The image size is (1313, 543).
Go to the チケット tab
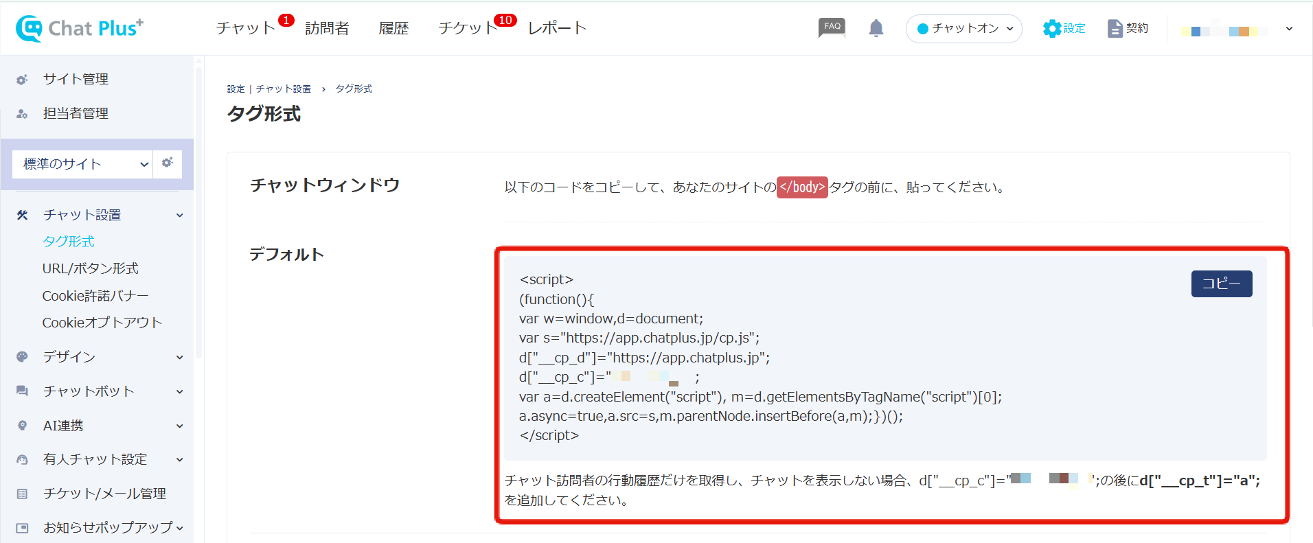(x=468, y=28)
